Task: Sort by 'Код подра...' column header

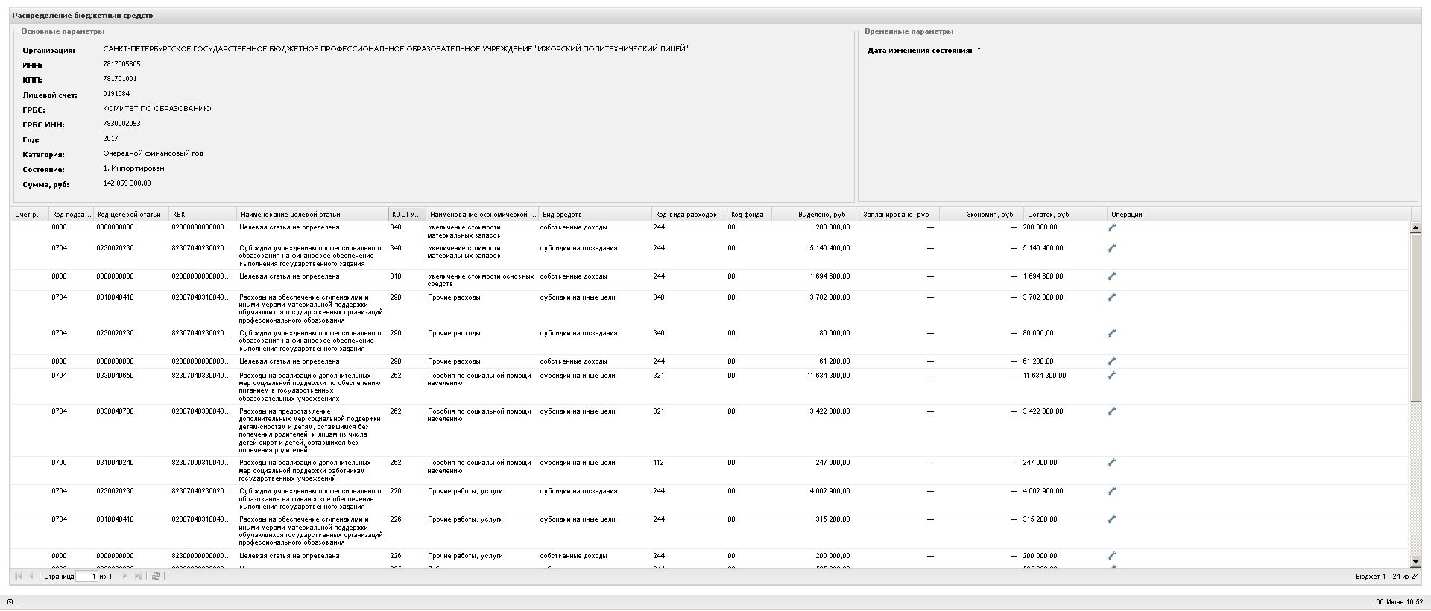Action: (x=72, y=215)
